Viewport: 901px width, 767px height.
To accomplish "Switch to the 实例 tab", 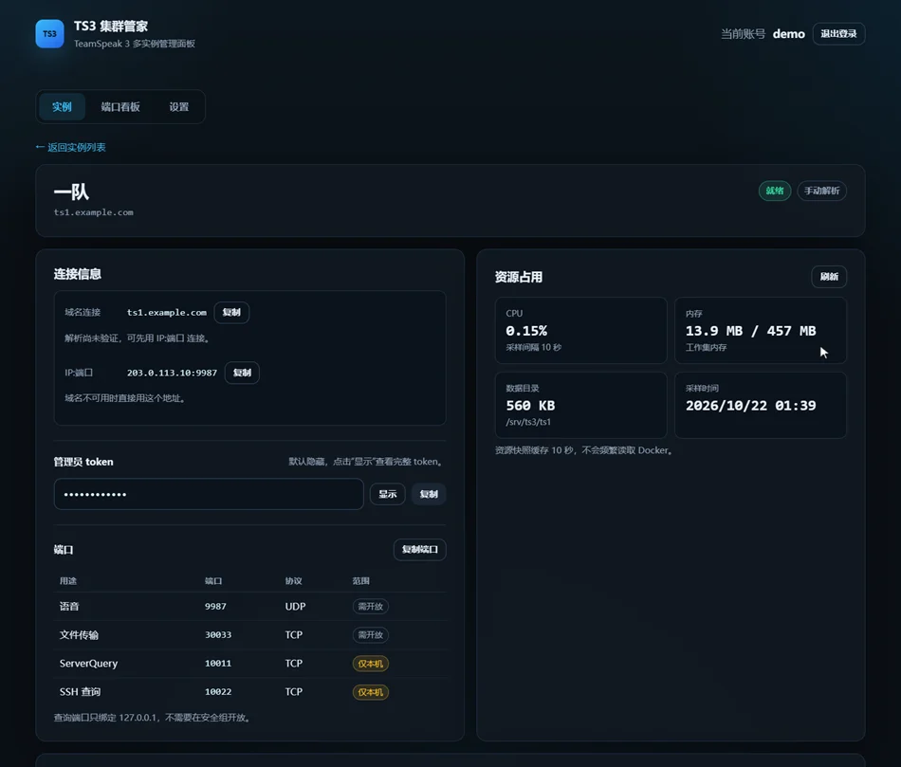I will (x=62, y=107).
